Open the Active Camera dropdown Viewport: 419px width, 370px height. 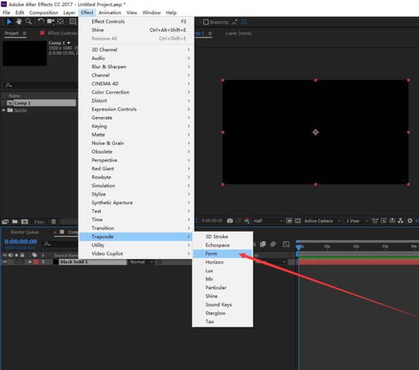pos(321,221)
